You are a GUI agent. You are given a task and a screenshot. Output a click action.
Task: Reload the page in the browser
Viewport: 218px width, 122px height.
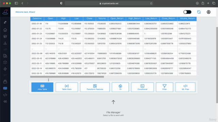click(x=151, y=3)
